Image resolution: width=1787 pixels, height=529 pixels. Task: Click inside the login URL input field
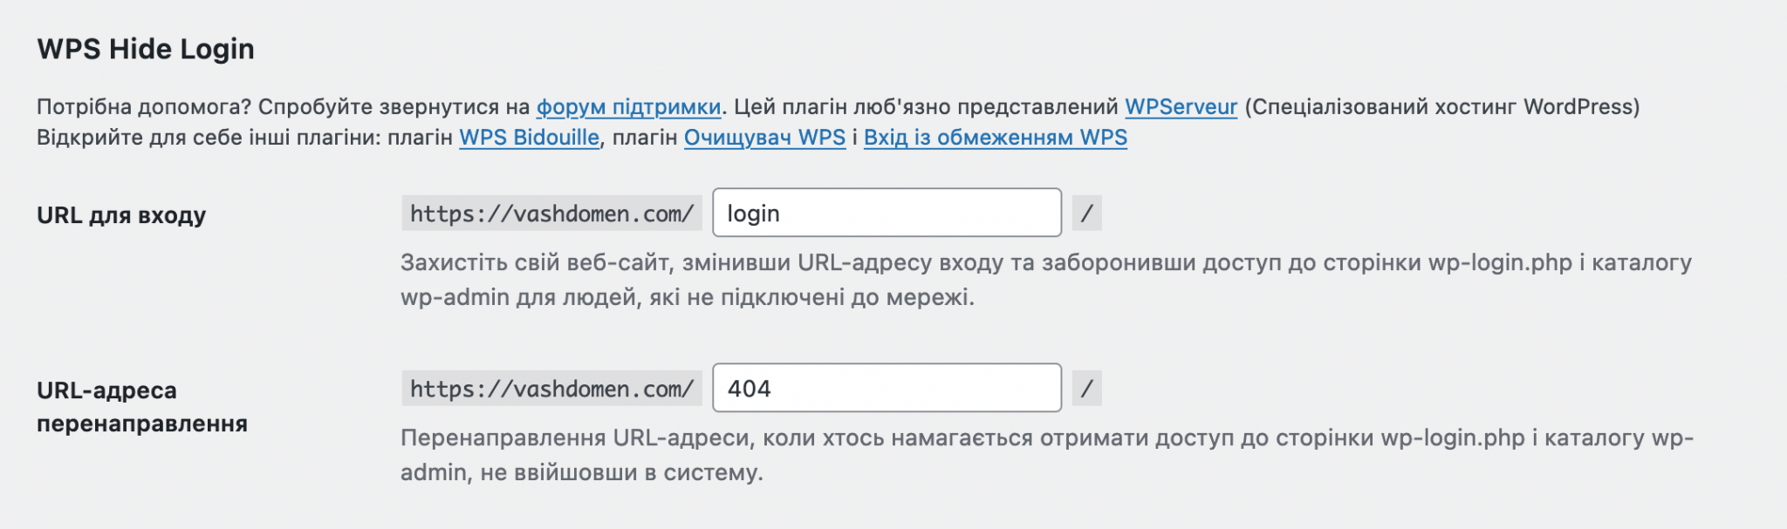point(886,214)
